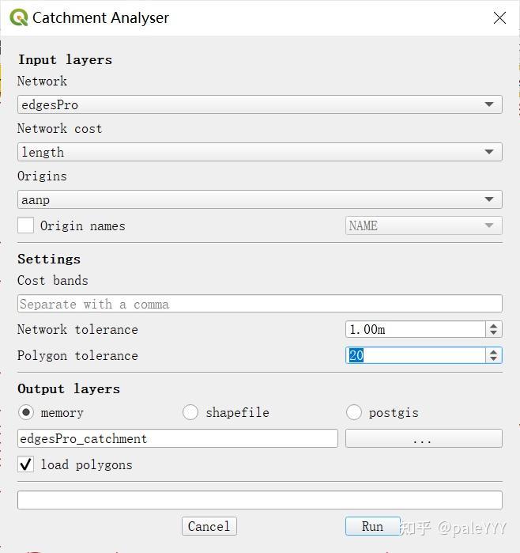Select the shapefile output option
Image resolution: width=520 pixels, height=553 pixels.
point(190,412)
